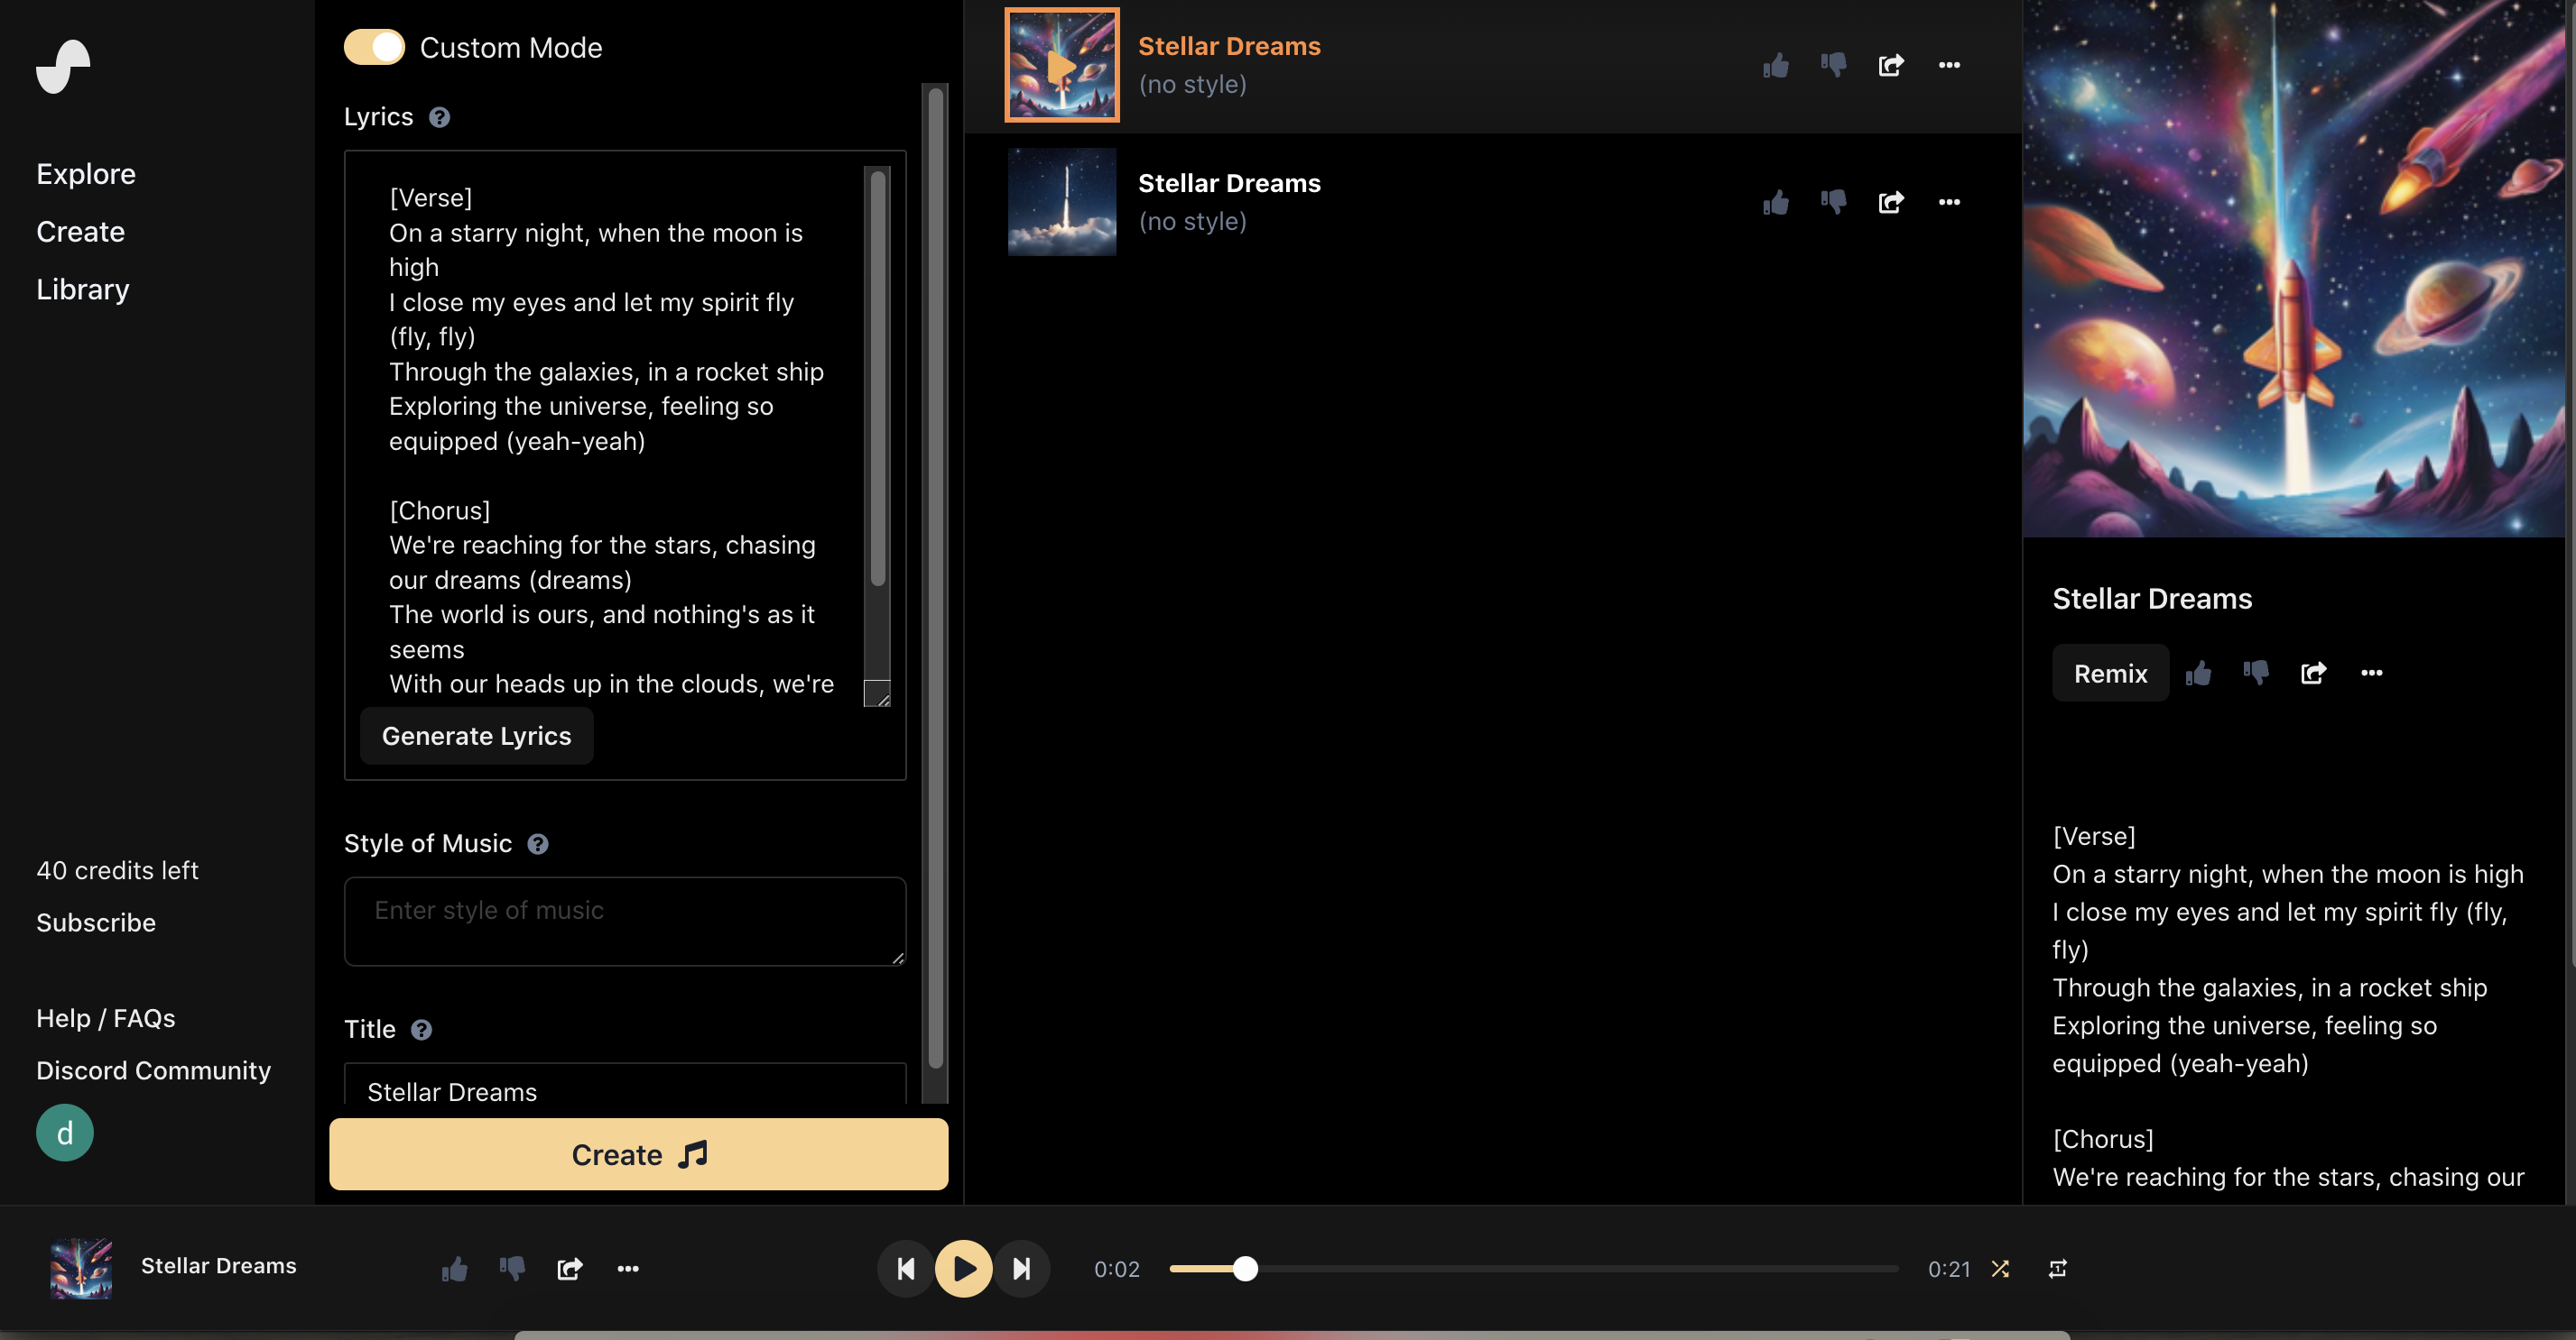The height and width of the screenshot is (1340, 2576).
Task: Play the current track
Action: [x=964, y=1269]
